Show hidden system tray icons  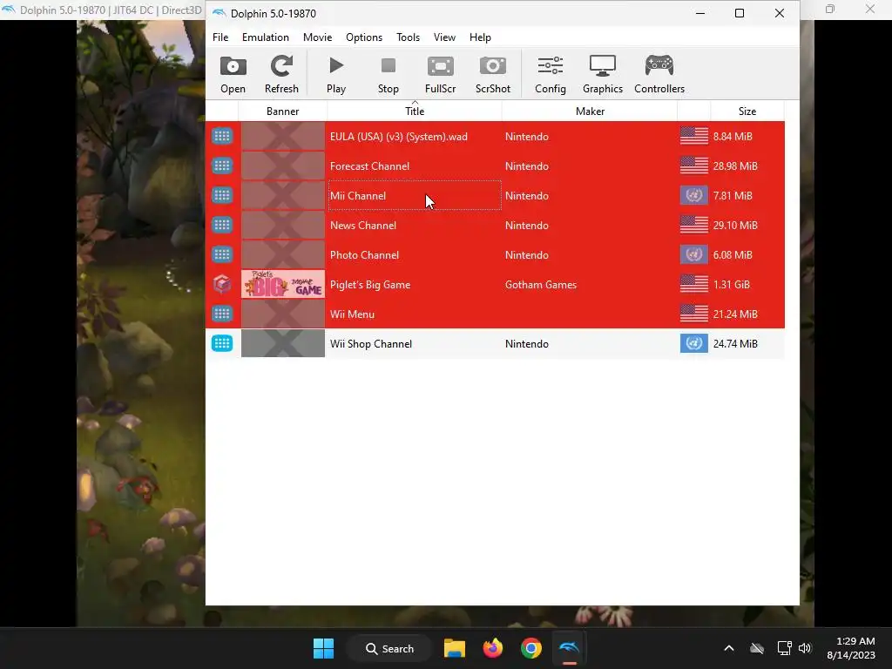coord(729,648)
